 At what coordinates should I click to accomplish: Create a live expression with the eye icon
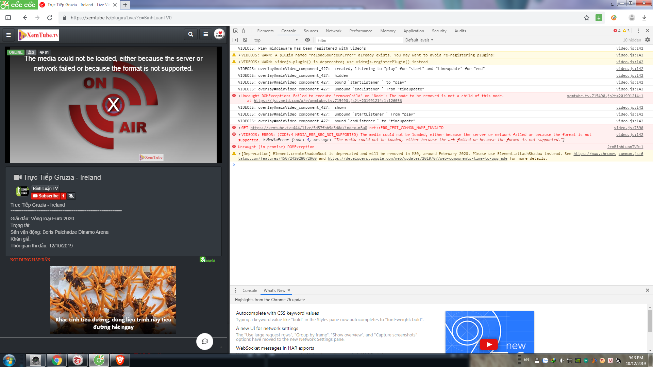click(307, 40)
